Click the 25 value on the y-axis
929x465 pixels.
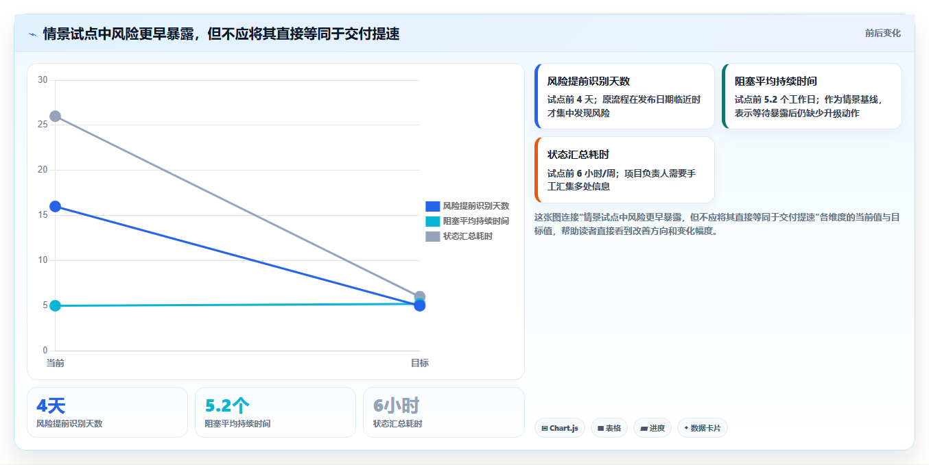(x=43, y=125)
